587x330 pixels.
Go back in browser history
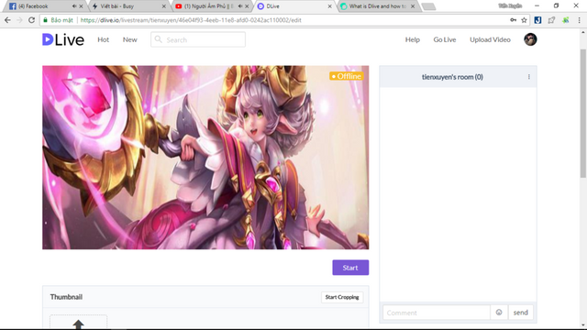7,20
